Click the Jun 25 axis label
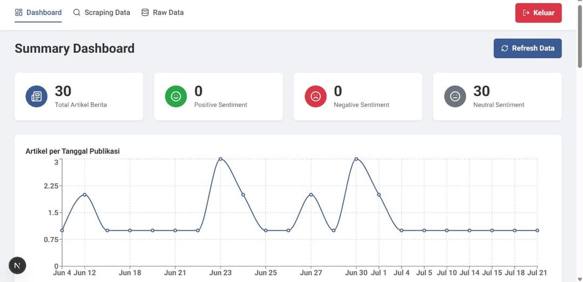 266,273
